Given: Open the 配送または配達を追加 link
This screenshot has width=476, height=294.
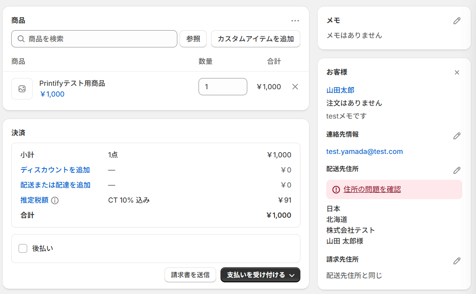Looking at the screenshot, I should (x=56, y=185).
